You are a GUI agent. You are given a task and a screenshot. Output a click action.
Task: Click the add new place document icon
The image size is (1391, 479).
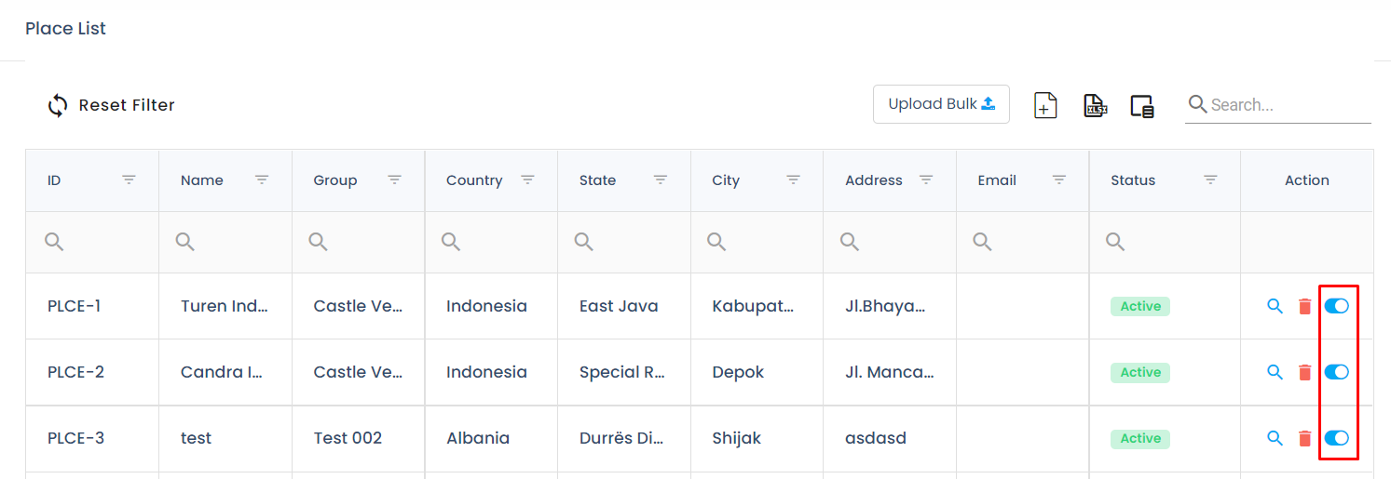[1045, 105]
